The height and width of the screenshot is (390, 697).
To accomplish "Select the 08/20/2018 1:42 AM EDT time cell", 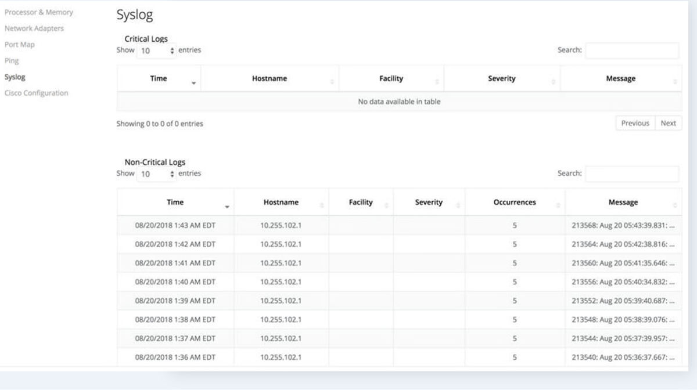I will [x=175, y=244].
